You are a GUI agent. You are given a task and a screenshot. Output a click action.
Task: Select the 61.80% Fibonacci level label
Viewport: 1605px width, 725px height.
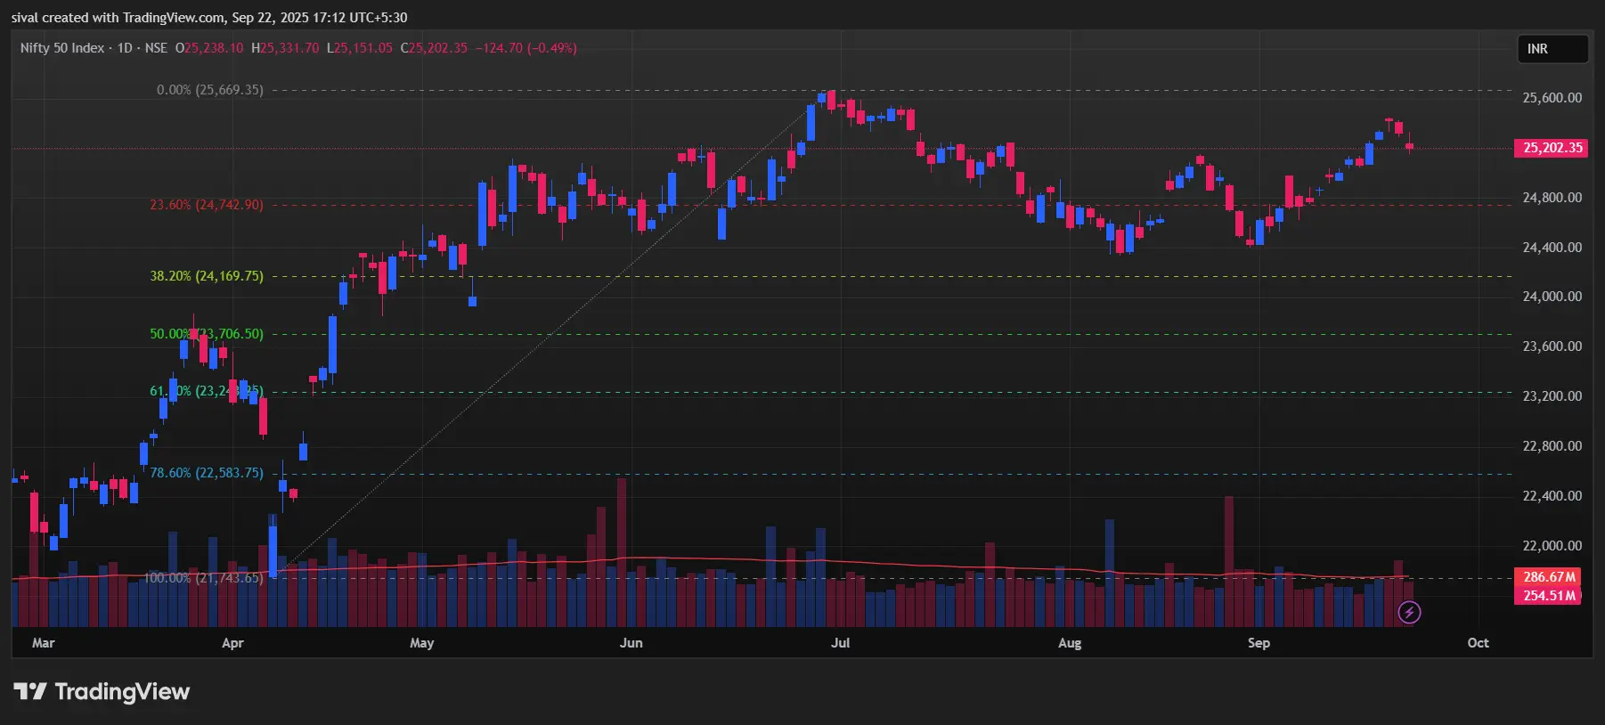[x=207, y=391]
